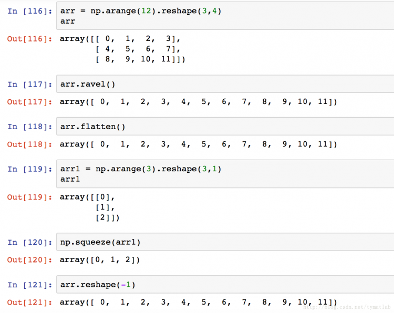Click the In [117] prompt label
This screenshot has width=394, height=313.
[x=29, y=85]
